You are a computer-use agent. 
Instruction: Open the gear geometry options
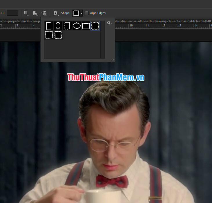pyautogui.click(x=55, y=13)
